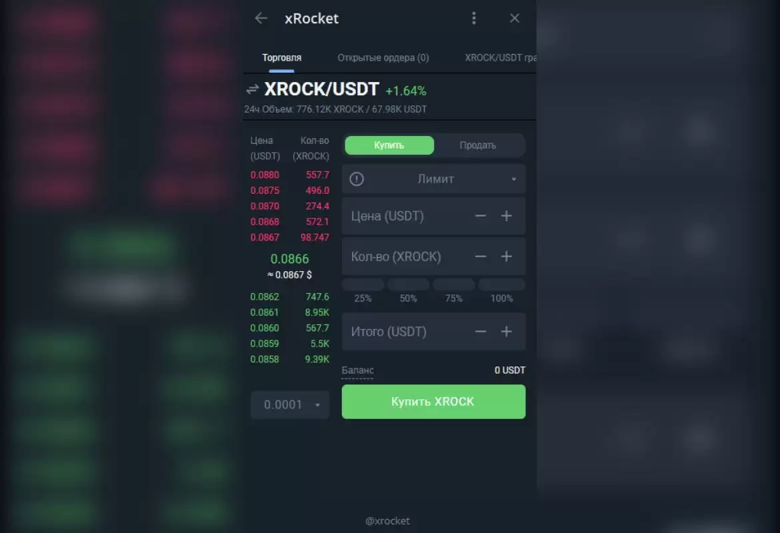Open the Открытые ордера (0) tab
The width and height of the screenshot is (780, 533).
[x=383, y=58]
